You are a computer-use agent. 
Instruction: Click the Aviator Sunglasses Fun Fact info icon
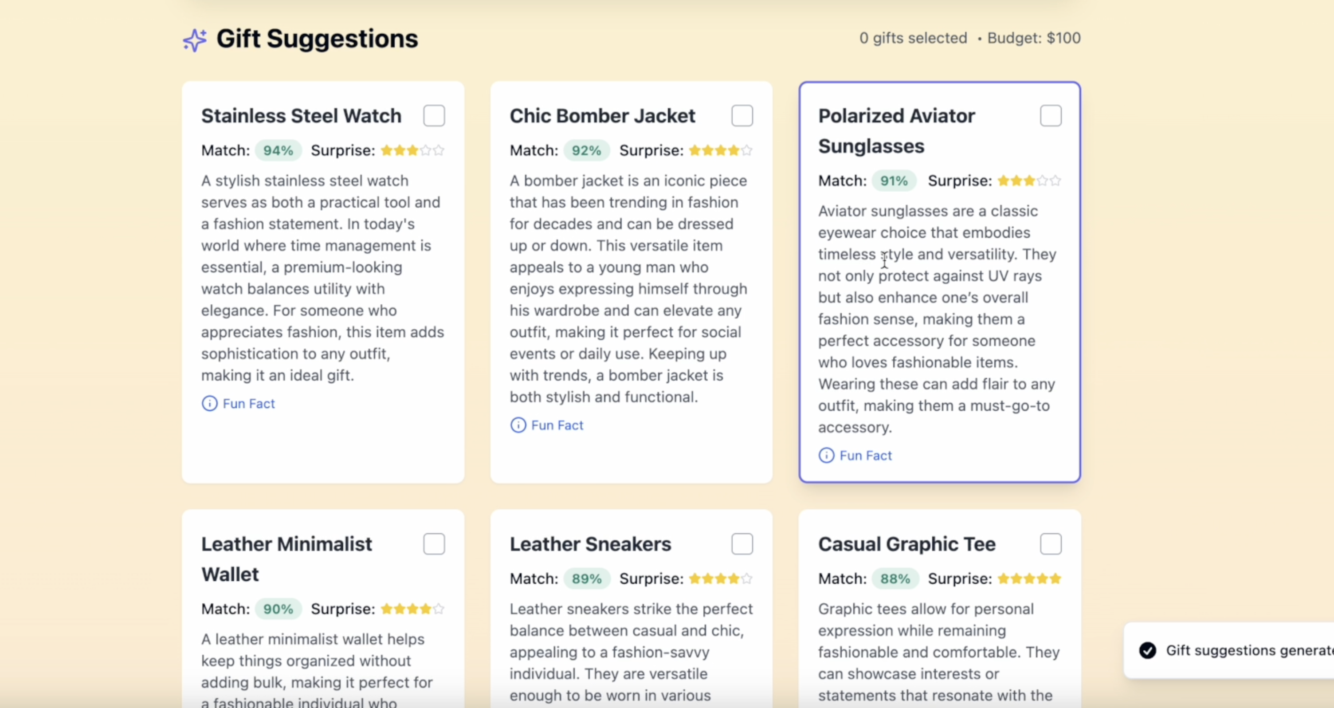pyautogui.click(x=826, y=455)
